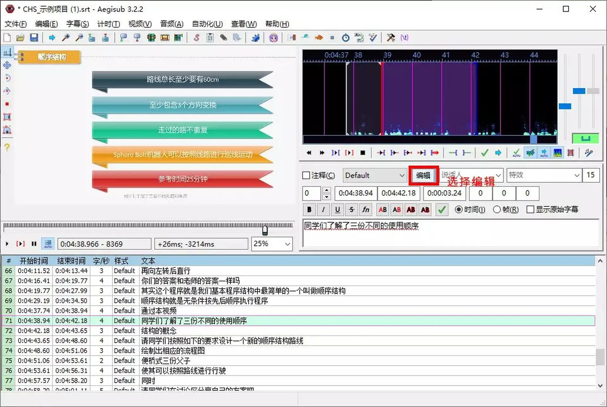
Task: Open the 字幕 menu
Action: (77, 24)
